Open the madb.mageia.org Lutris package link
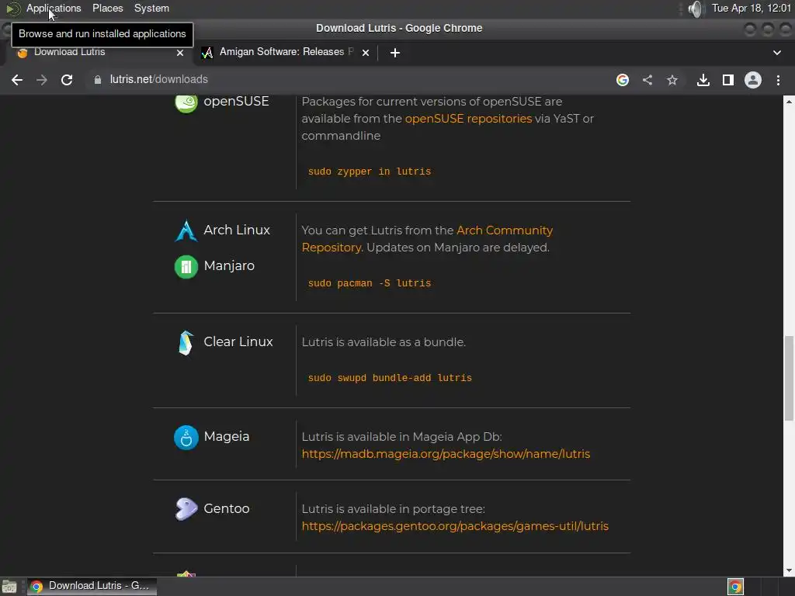Screen dimensions: 795x596 446,454
